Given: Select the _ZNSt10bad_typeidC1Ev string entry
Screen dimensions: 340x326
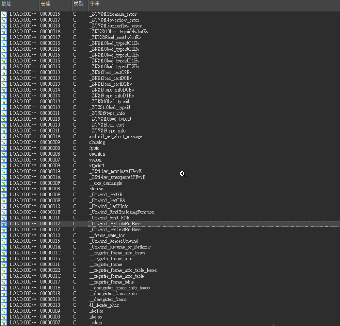Looking at the screenshot, I should coord(114,43).
